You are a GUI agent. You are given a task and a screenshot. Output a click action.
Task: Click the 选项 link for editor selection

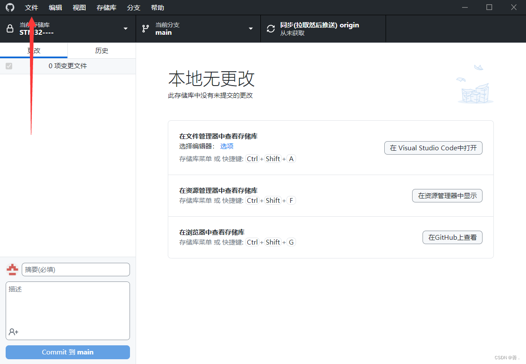pos(227,146)
